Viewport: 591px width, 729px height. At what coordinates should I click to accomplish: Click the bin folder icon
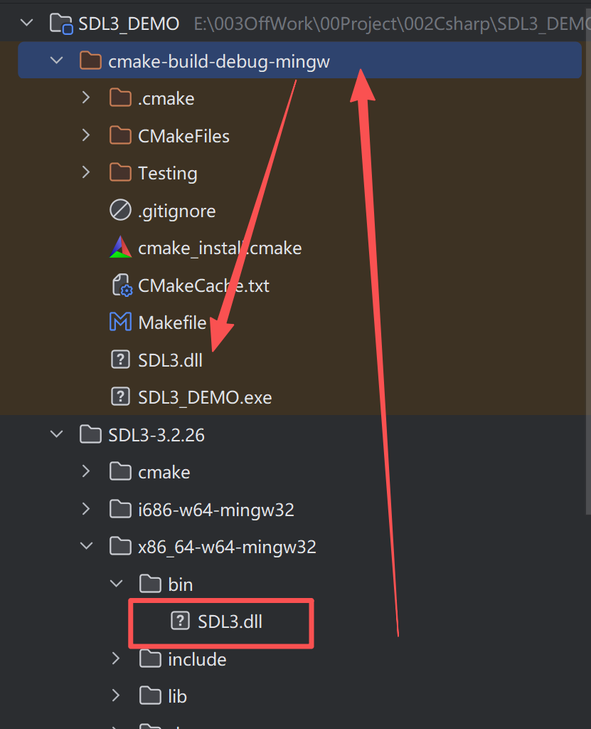coord(150,584)
